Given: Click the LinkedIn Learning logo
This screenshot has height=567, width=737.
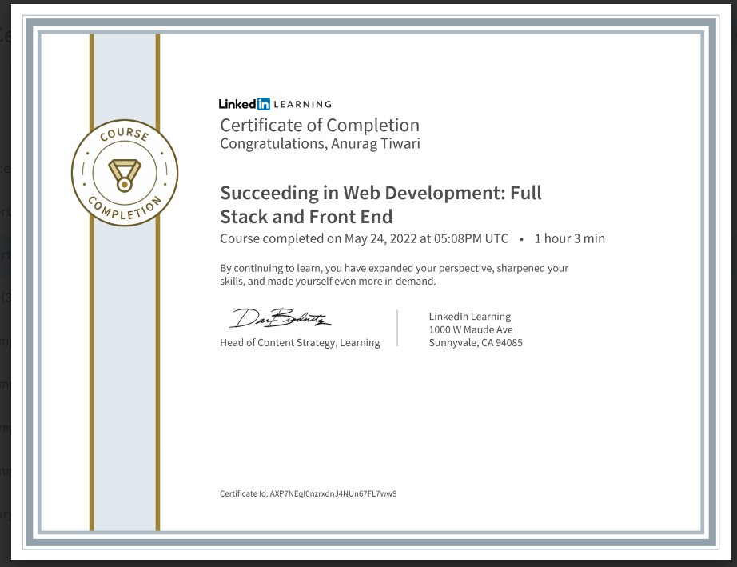Looking at the screenshot, I should pyautogui.click(x=275, y=104).
